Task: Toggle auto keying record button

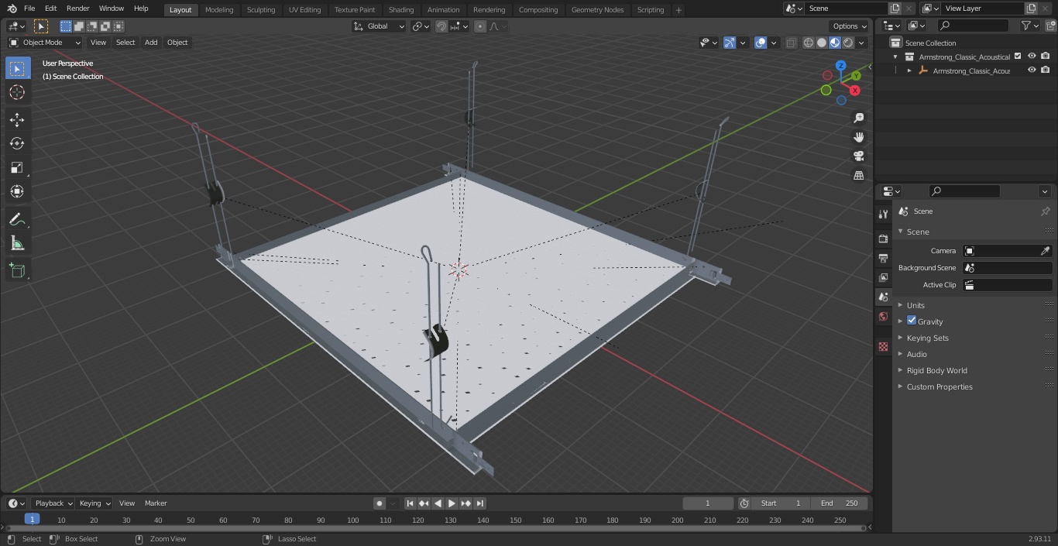Action: (380, 503)
